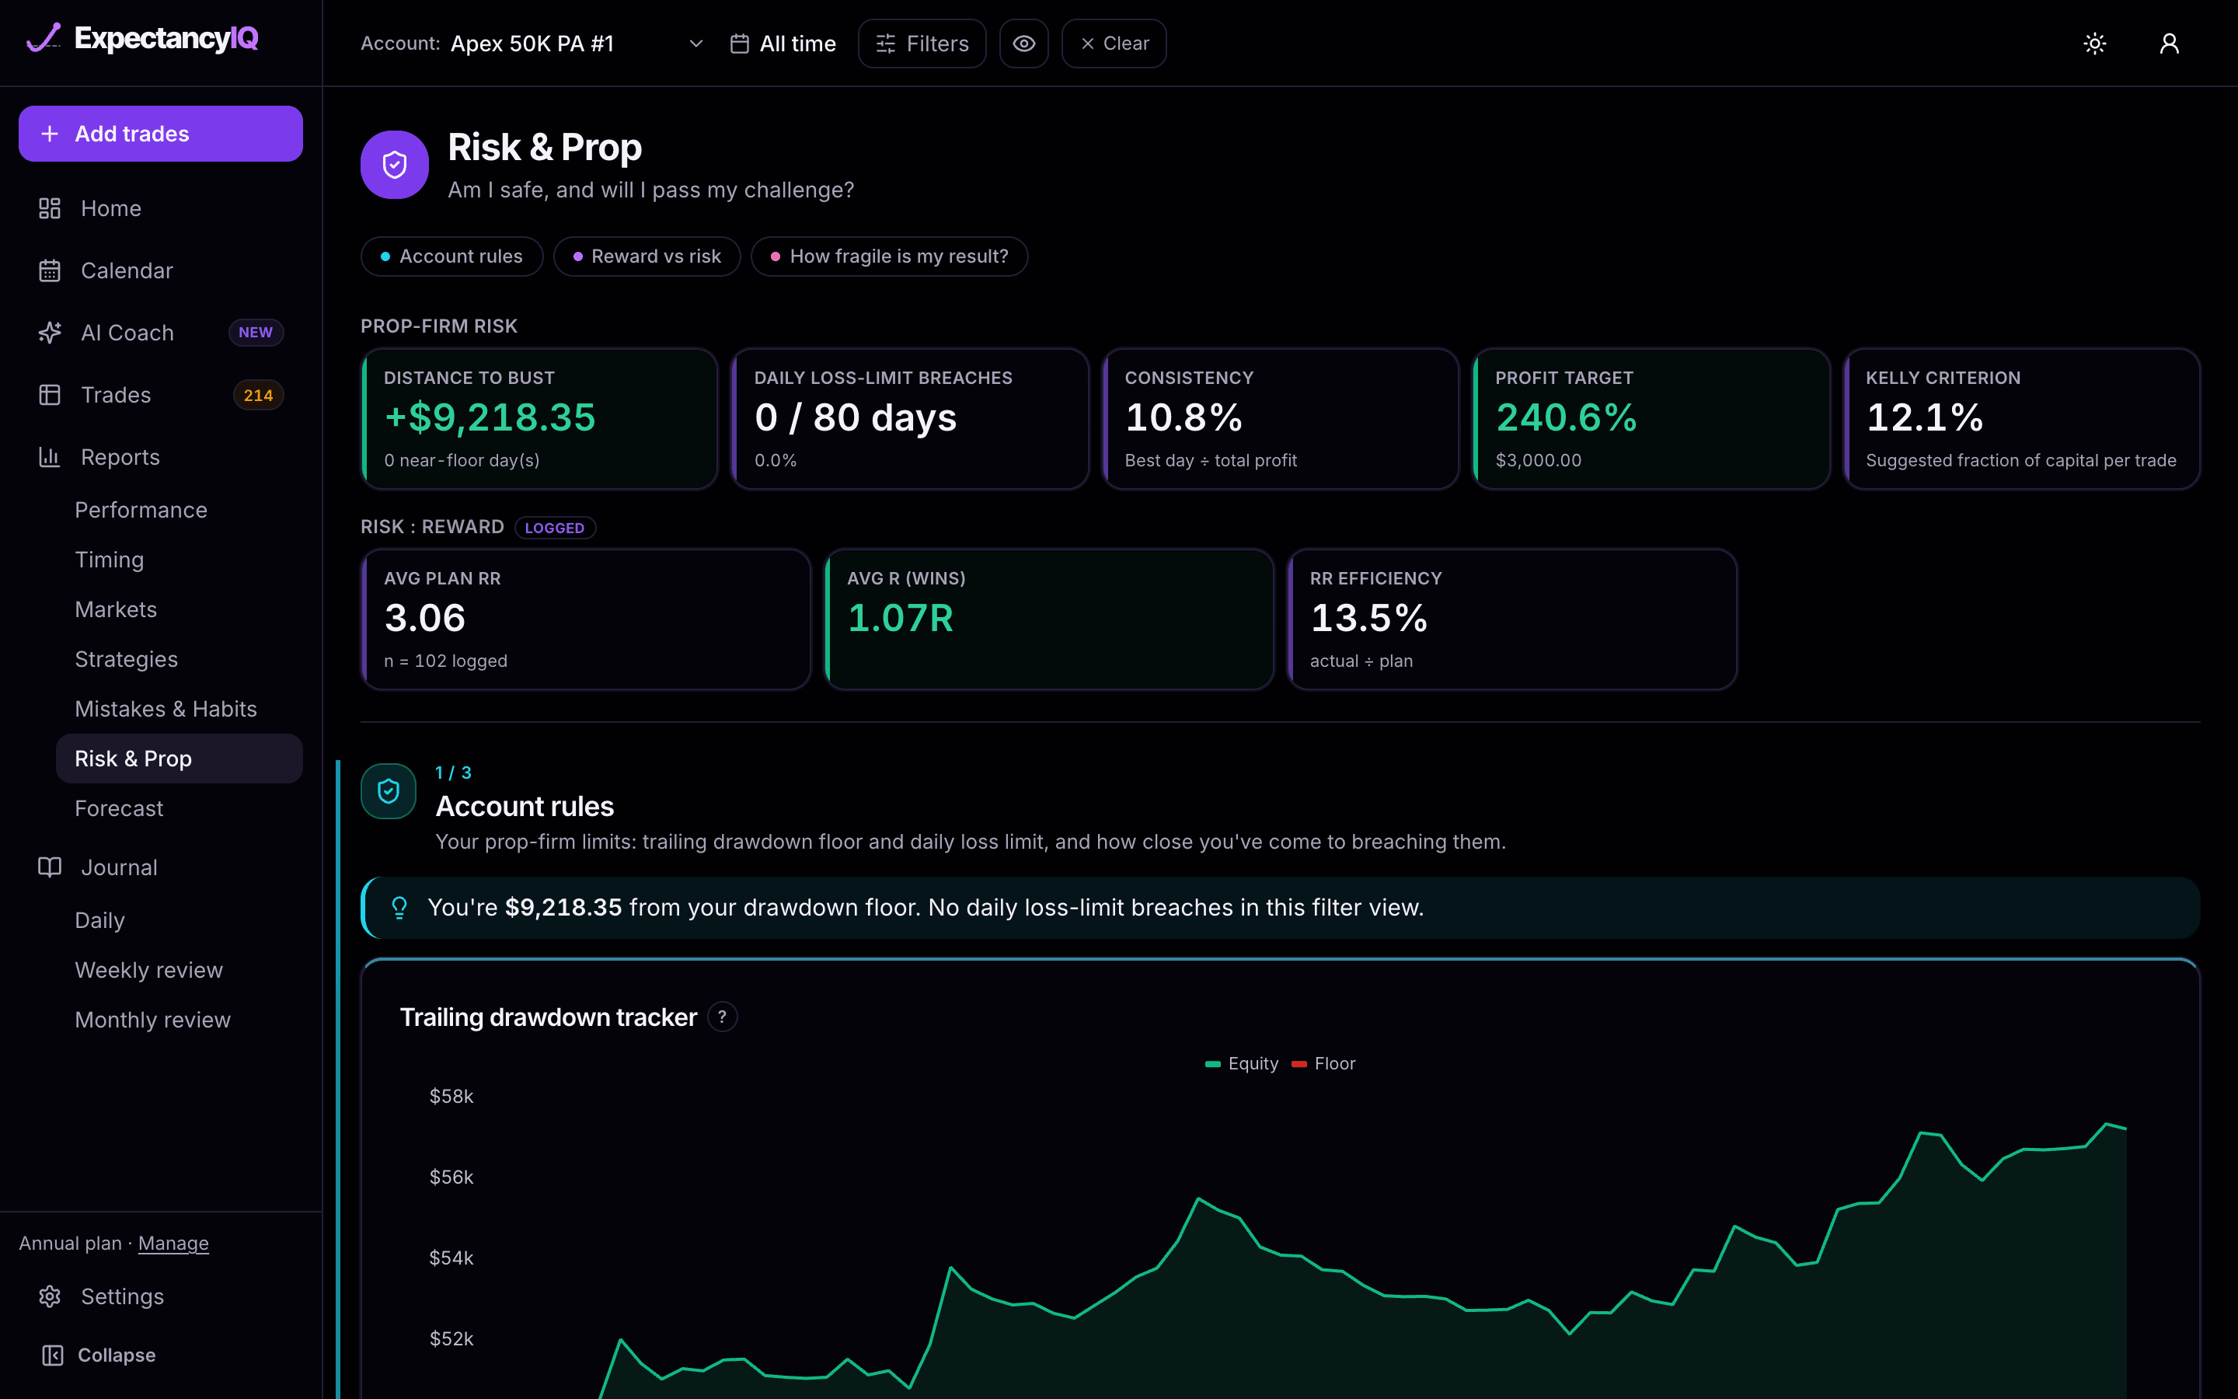Click the 214 trades count badge
Viewport: 2238px width, 1399px height.
(258, 395)
